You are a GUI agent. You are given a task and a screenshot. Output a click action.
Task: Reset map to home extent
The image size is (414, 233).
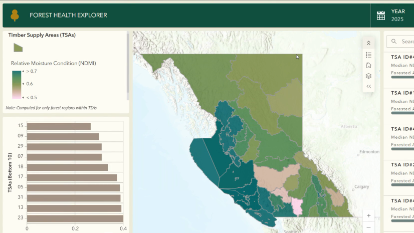click(x=368, y=65)
